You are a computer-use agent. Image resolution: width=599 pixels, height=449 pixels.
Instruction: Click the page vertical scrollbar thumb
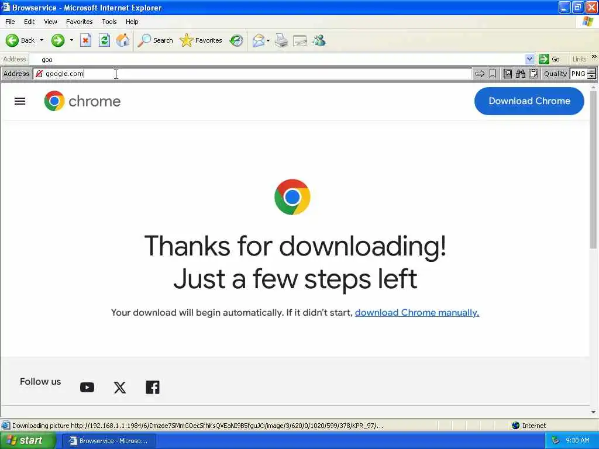593,171
